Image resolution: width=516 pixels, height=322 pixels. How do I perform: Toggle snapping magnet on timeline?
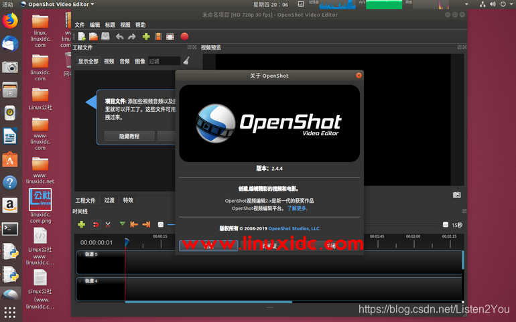coord(95,224)
